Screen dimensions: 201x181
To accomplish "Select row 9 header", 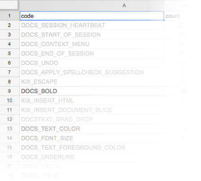I will click(9, 91).
